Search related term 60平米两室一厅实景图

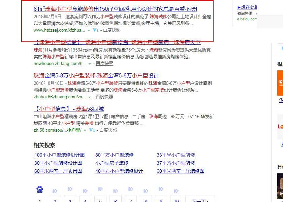pyautogui.click(x=58, y=171)
